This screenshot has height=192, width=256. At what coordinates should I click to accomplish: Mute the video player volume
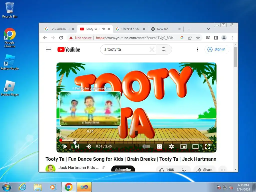[x=89, y=146]
